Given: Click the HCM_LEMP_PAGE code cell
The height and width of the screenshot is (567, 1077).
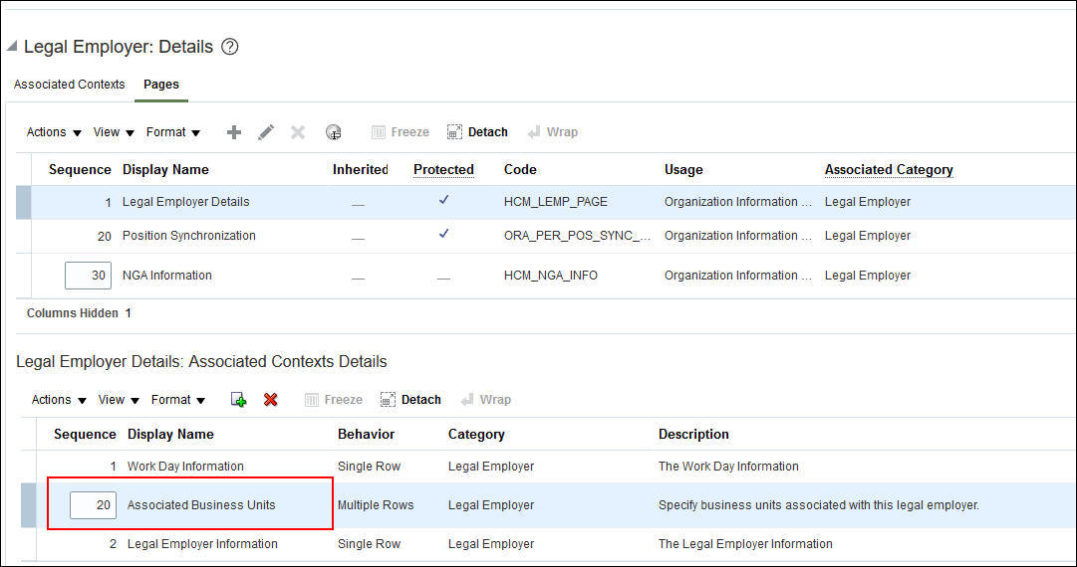Looking at the screenshot, I should click(556, 202).
